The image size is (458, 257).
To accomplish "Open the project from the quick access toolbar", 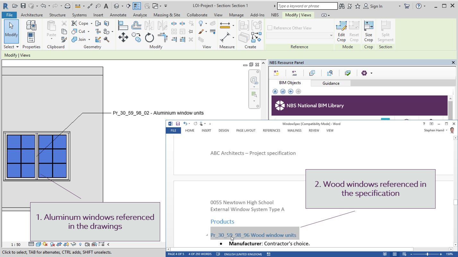I will (x=15, y=6).
